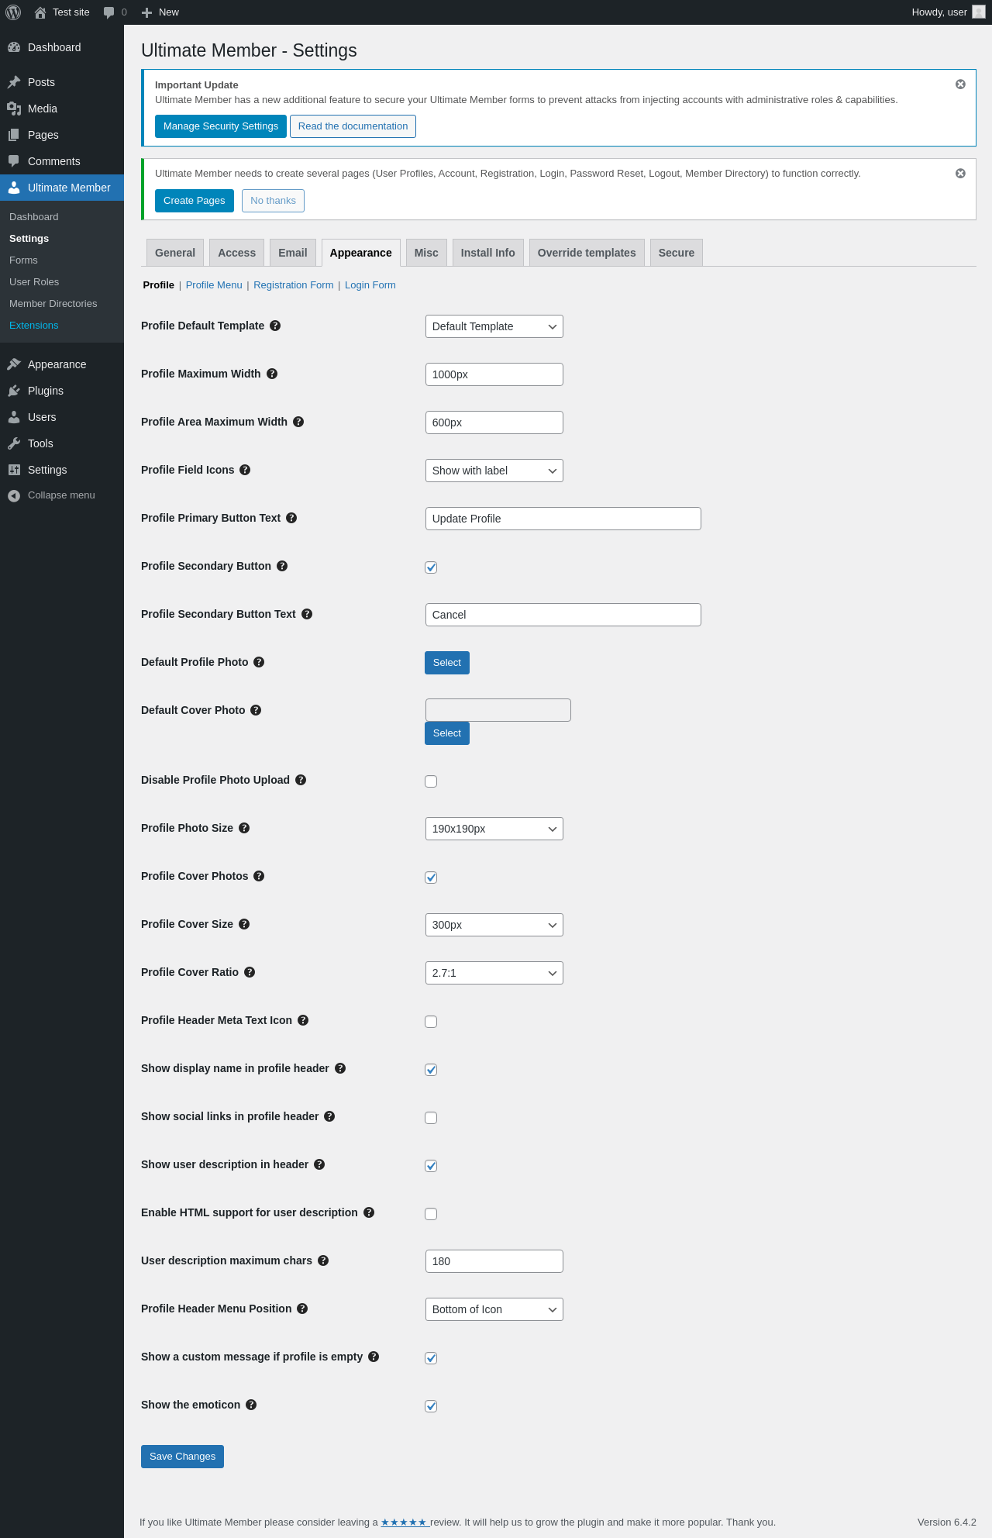Screen dimensions: 992x1538
Task: Open Profile Default Template dropdown
Action: [494, 326]
